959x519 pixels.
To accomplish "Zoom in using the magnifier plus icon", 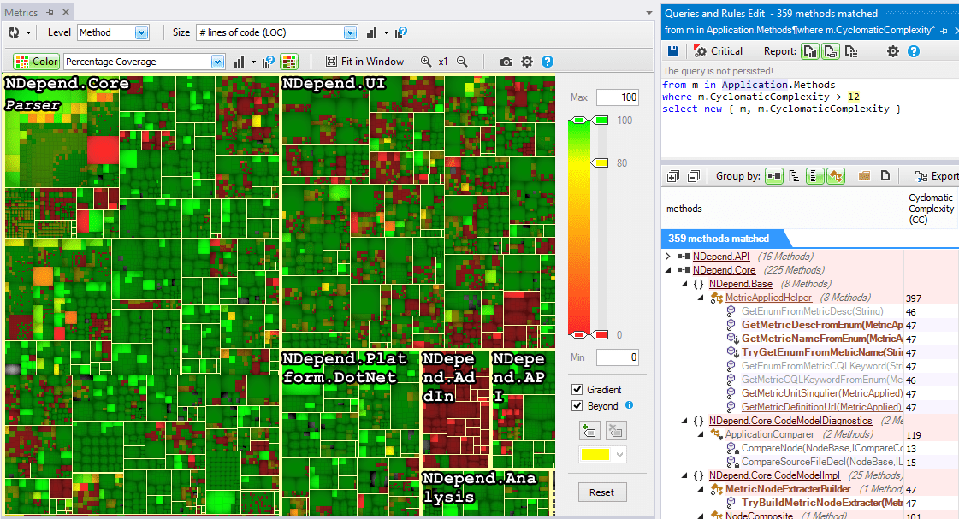I will [426, 61].
